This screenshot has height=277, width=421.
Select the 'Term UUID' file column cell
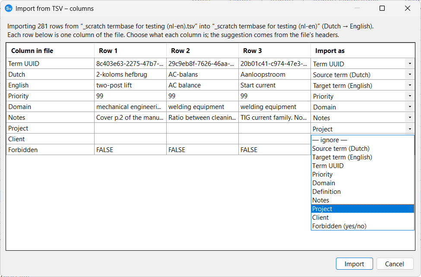point(50,63)
